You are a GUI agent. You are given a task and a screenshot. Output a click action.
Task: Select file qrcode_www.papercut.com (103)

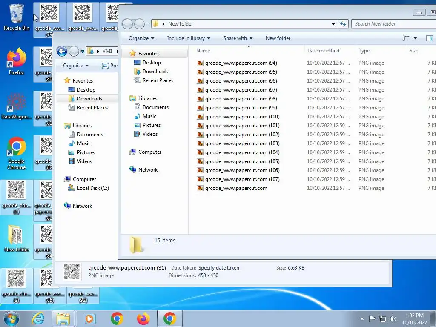[x=242, y=143]
